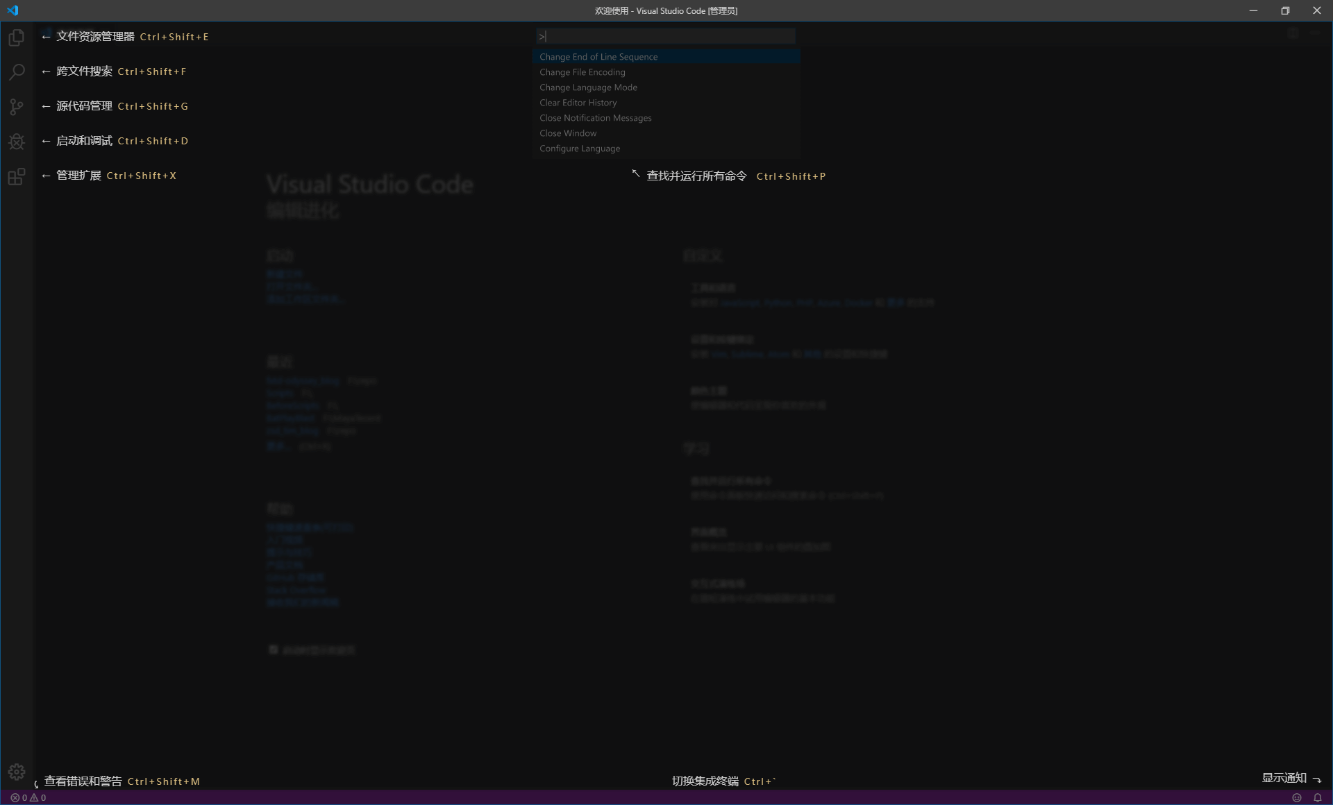Select Close Notification Messages command
1333x805 pixels.
(x=666, y=118)
